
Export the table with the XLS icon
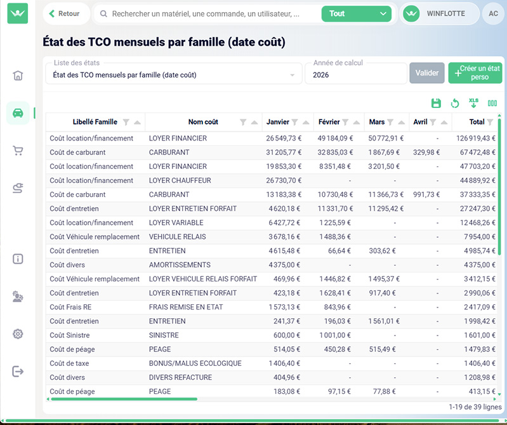474,104
